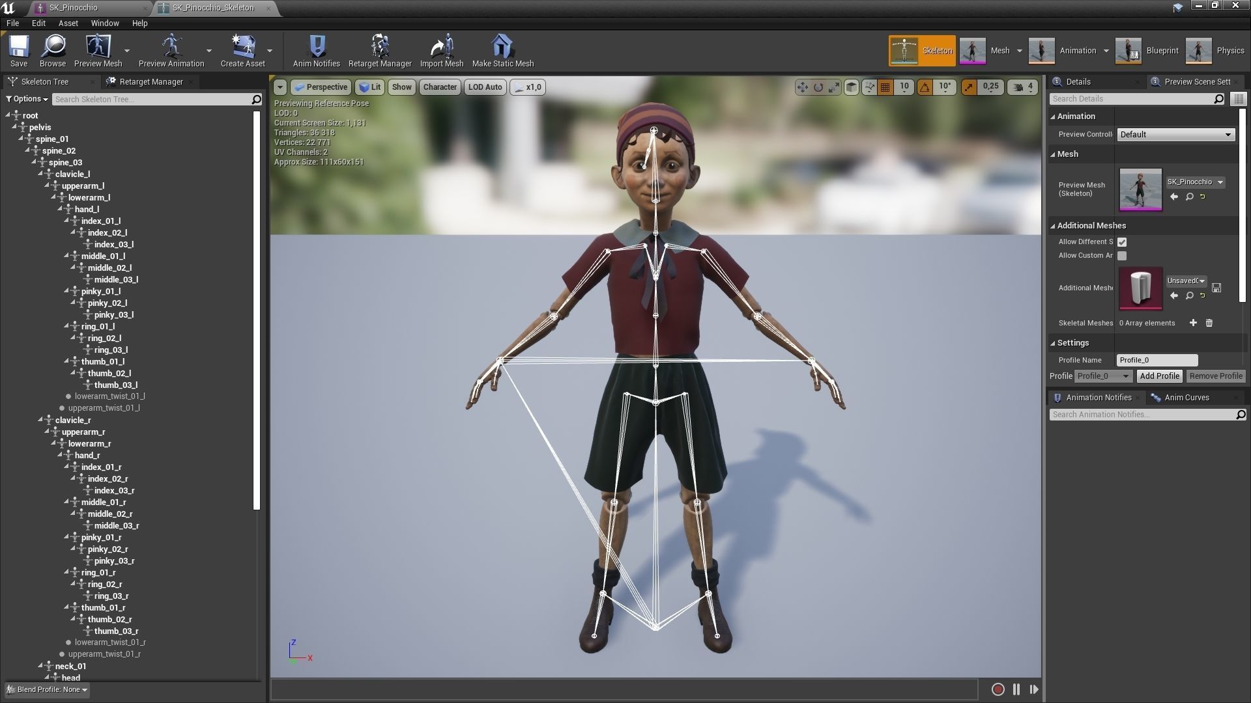Click the Profile Name input field
This screenshot has width=1251, height=703.
coord(1157,360)
